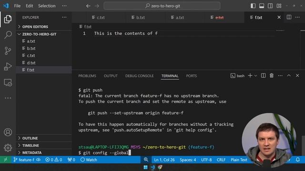Toggle the primary side bar layout icon
This screenshot has height=171, width=305.
253,6
